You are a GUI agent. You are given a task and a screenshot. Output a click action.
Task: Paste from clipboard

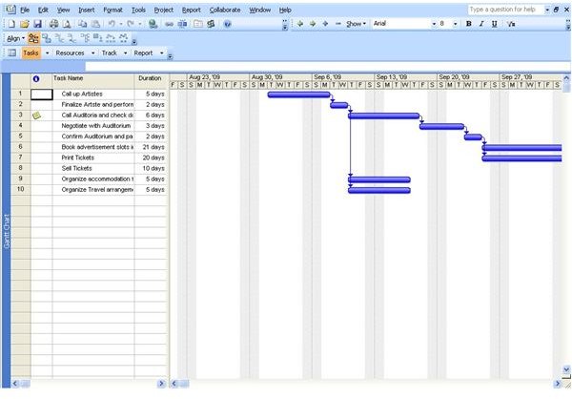click(x=95, y=24)
